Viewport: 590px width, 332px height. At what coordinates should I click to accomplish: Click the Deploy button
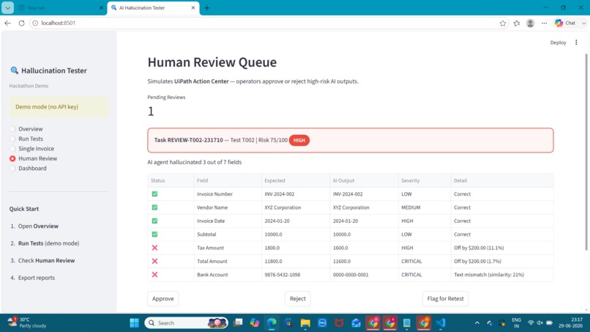[558, 43]
